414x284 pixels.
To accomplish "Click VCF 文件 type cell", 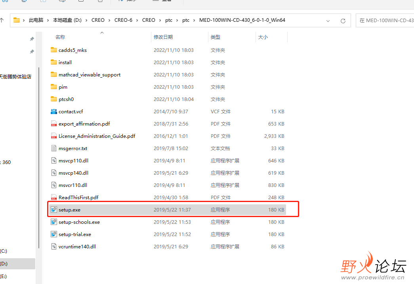I will [220, 111].
